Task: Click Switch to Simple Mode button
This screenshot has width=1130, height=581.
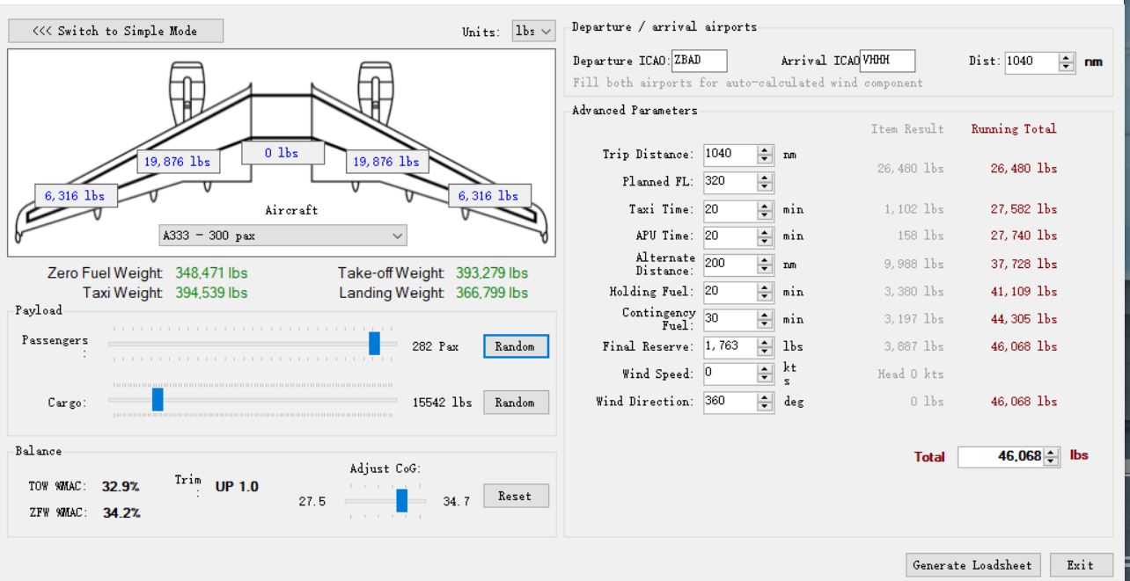Action: [115, 31]
